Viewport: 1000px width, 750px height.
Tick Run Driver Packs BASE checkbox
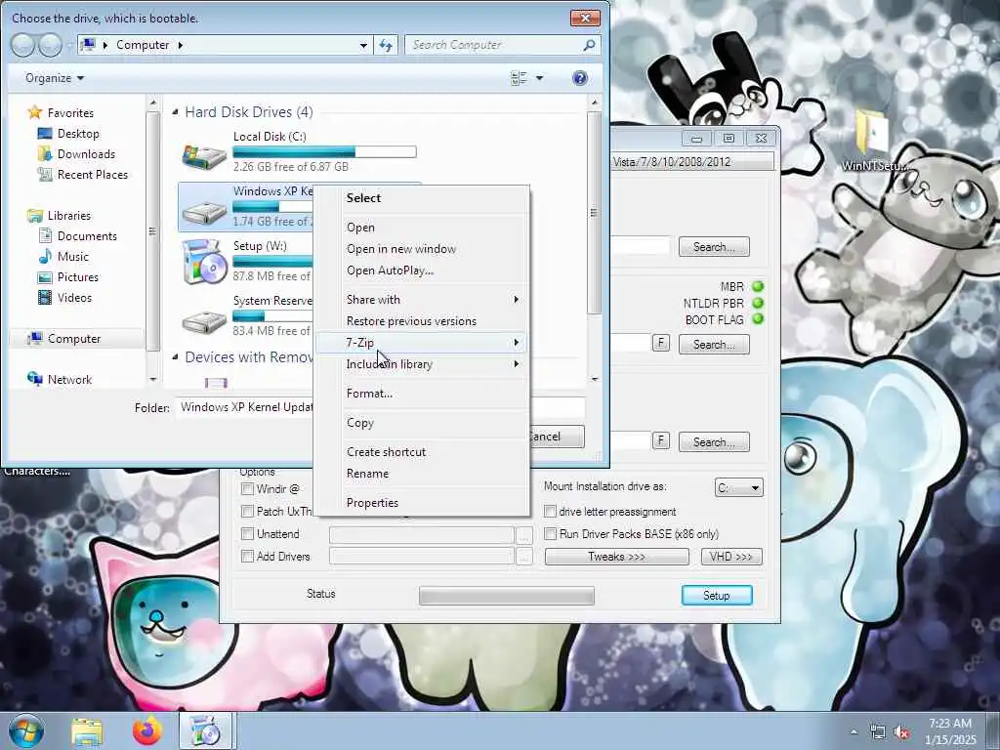coord(550,534)
